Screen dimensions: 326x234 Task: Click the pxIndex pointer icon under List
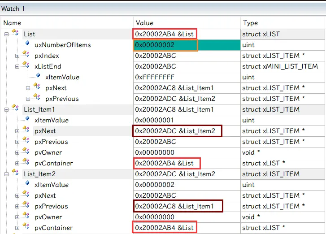(26, 55)
